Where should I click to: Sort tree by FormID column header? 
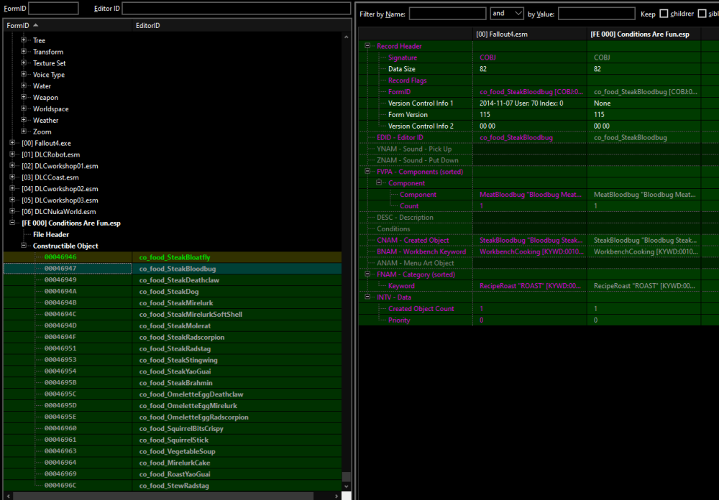[x=68, y=26]
